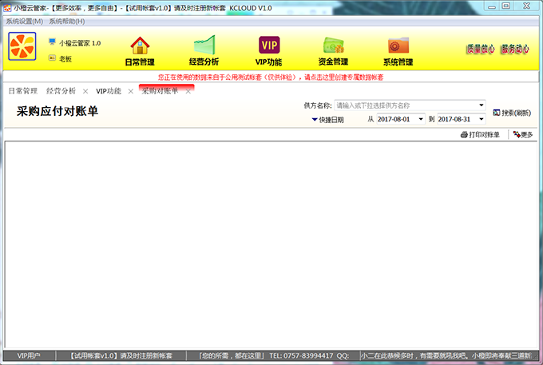This screenshot has width=543, height=365.
Task: Close the 经营分析 tab
Action: click(85, 91)
